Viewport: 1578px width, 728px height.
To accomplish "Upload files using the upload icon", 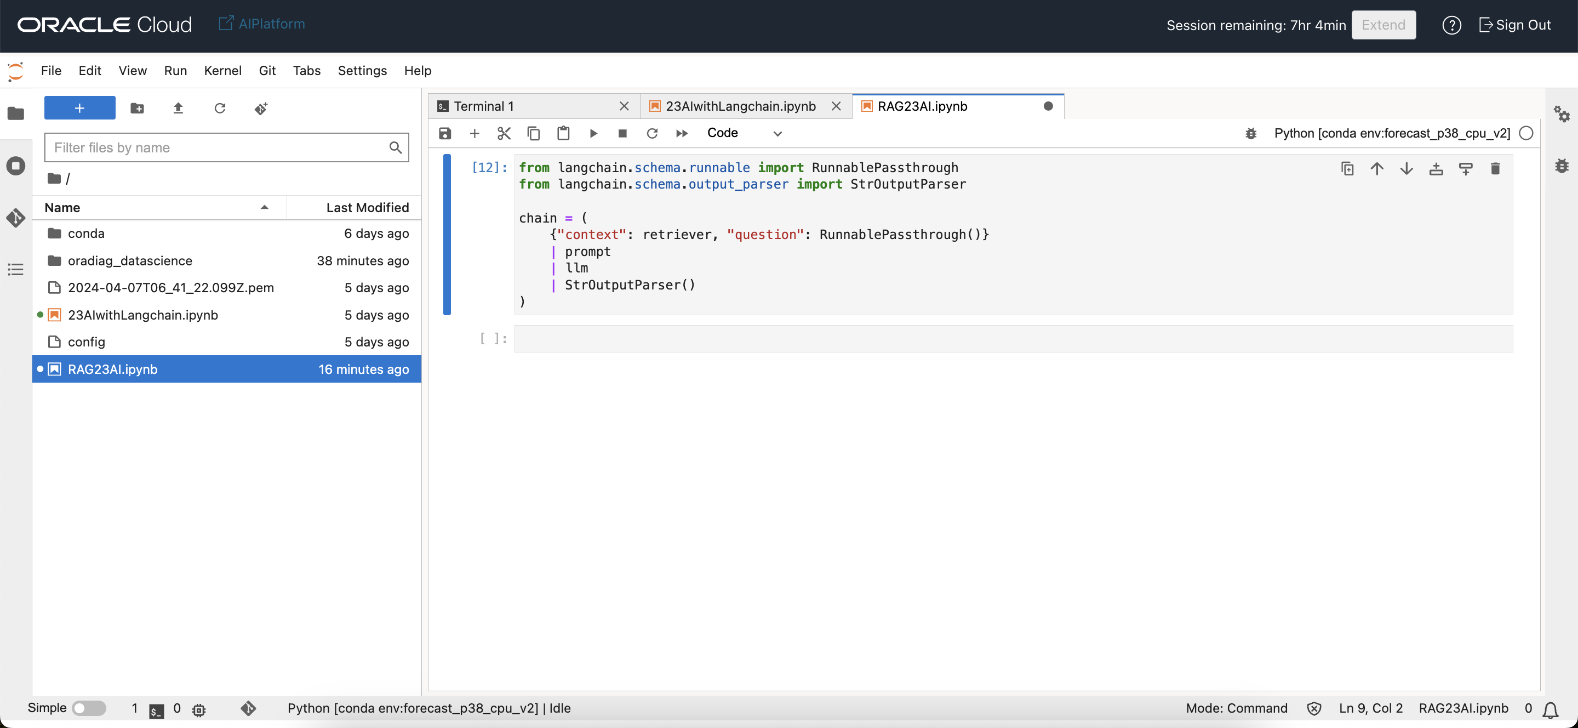I will pyautogui.click(x=178, y=109).
